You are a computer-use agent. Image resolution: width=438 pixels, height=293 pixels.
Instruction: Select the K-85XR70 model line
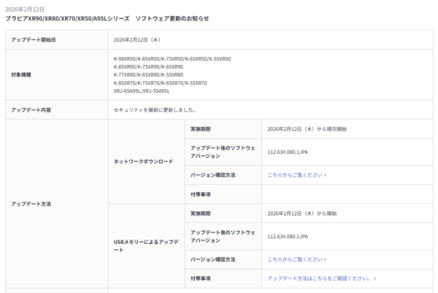pyautogui.click(x=160, y=83)
